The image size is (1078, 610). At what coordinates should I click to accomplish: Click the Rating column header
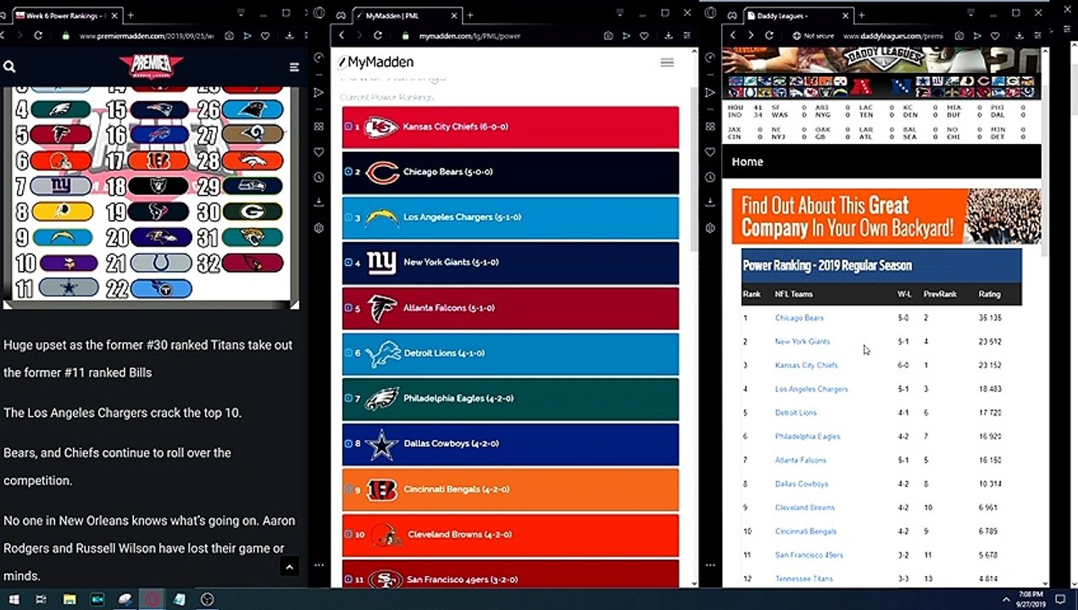coord(989,294)
